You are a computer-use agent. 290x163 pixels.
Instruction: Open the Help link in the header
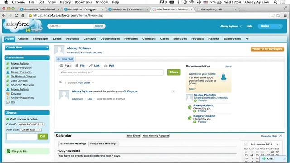pyautogui.click(x=250, y=26)
